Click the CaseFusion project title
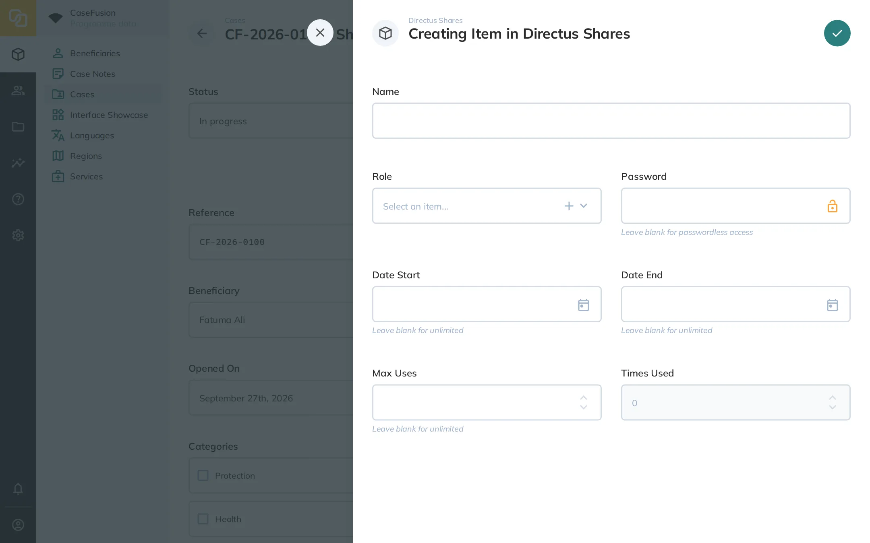 pyautogui.click(x=93, y=13)
